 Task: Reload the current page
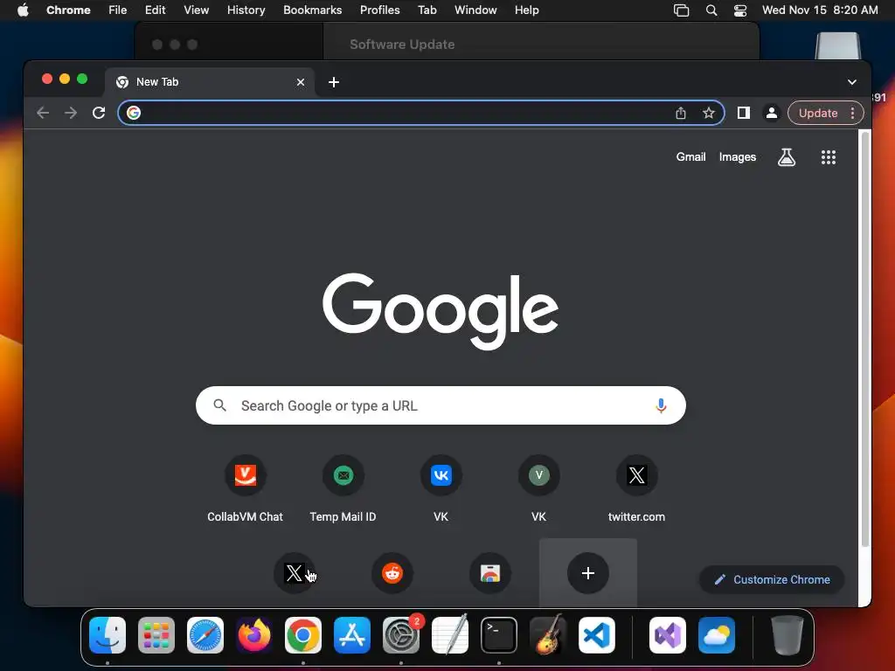click(99, 113)
